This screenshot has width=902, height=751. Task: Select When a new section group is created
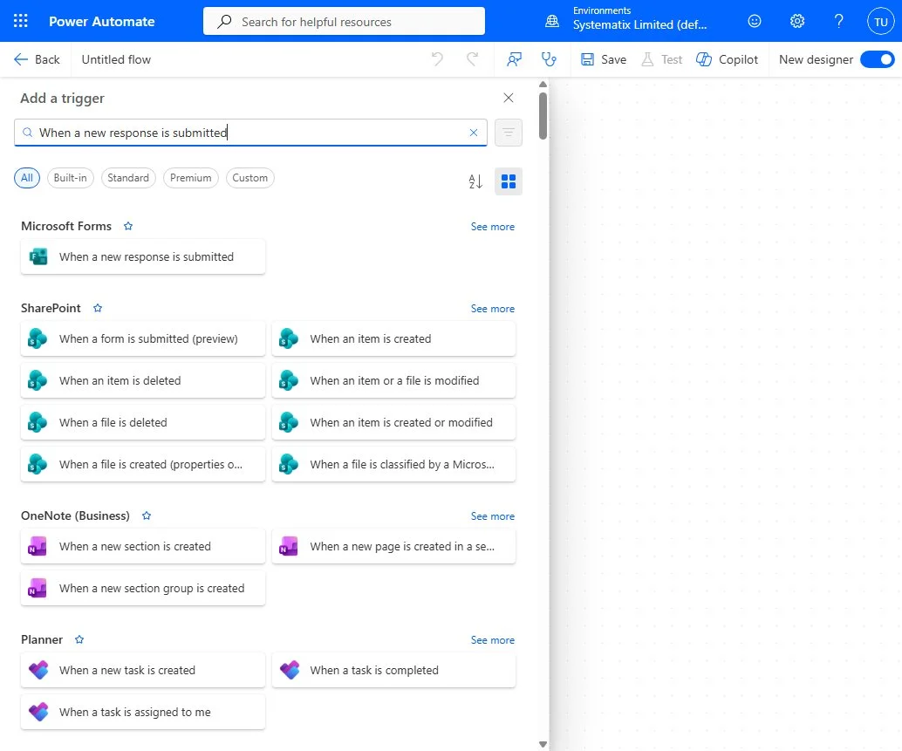click(143, 588)
